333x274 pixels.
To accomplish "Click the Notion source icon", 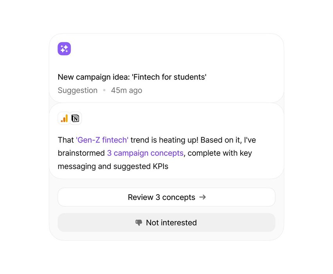I will click(76, 118).
